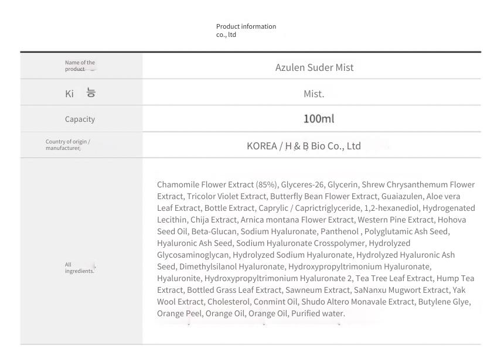Image resolution: width=504 pixels, height=359 pixels.
Task: Click 'Caprylic / Caprictriglyceride' ingredient text
Action: (309, 208)
